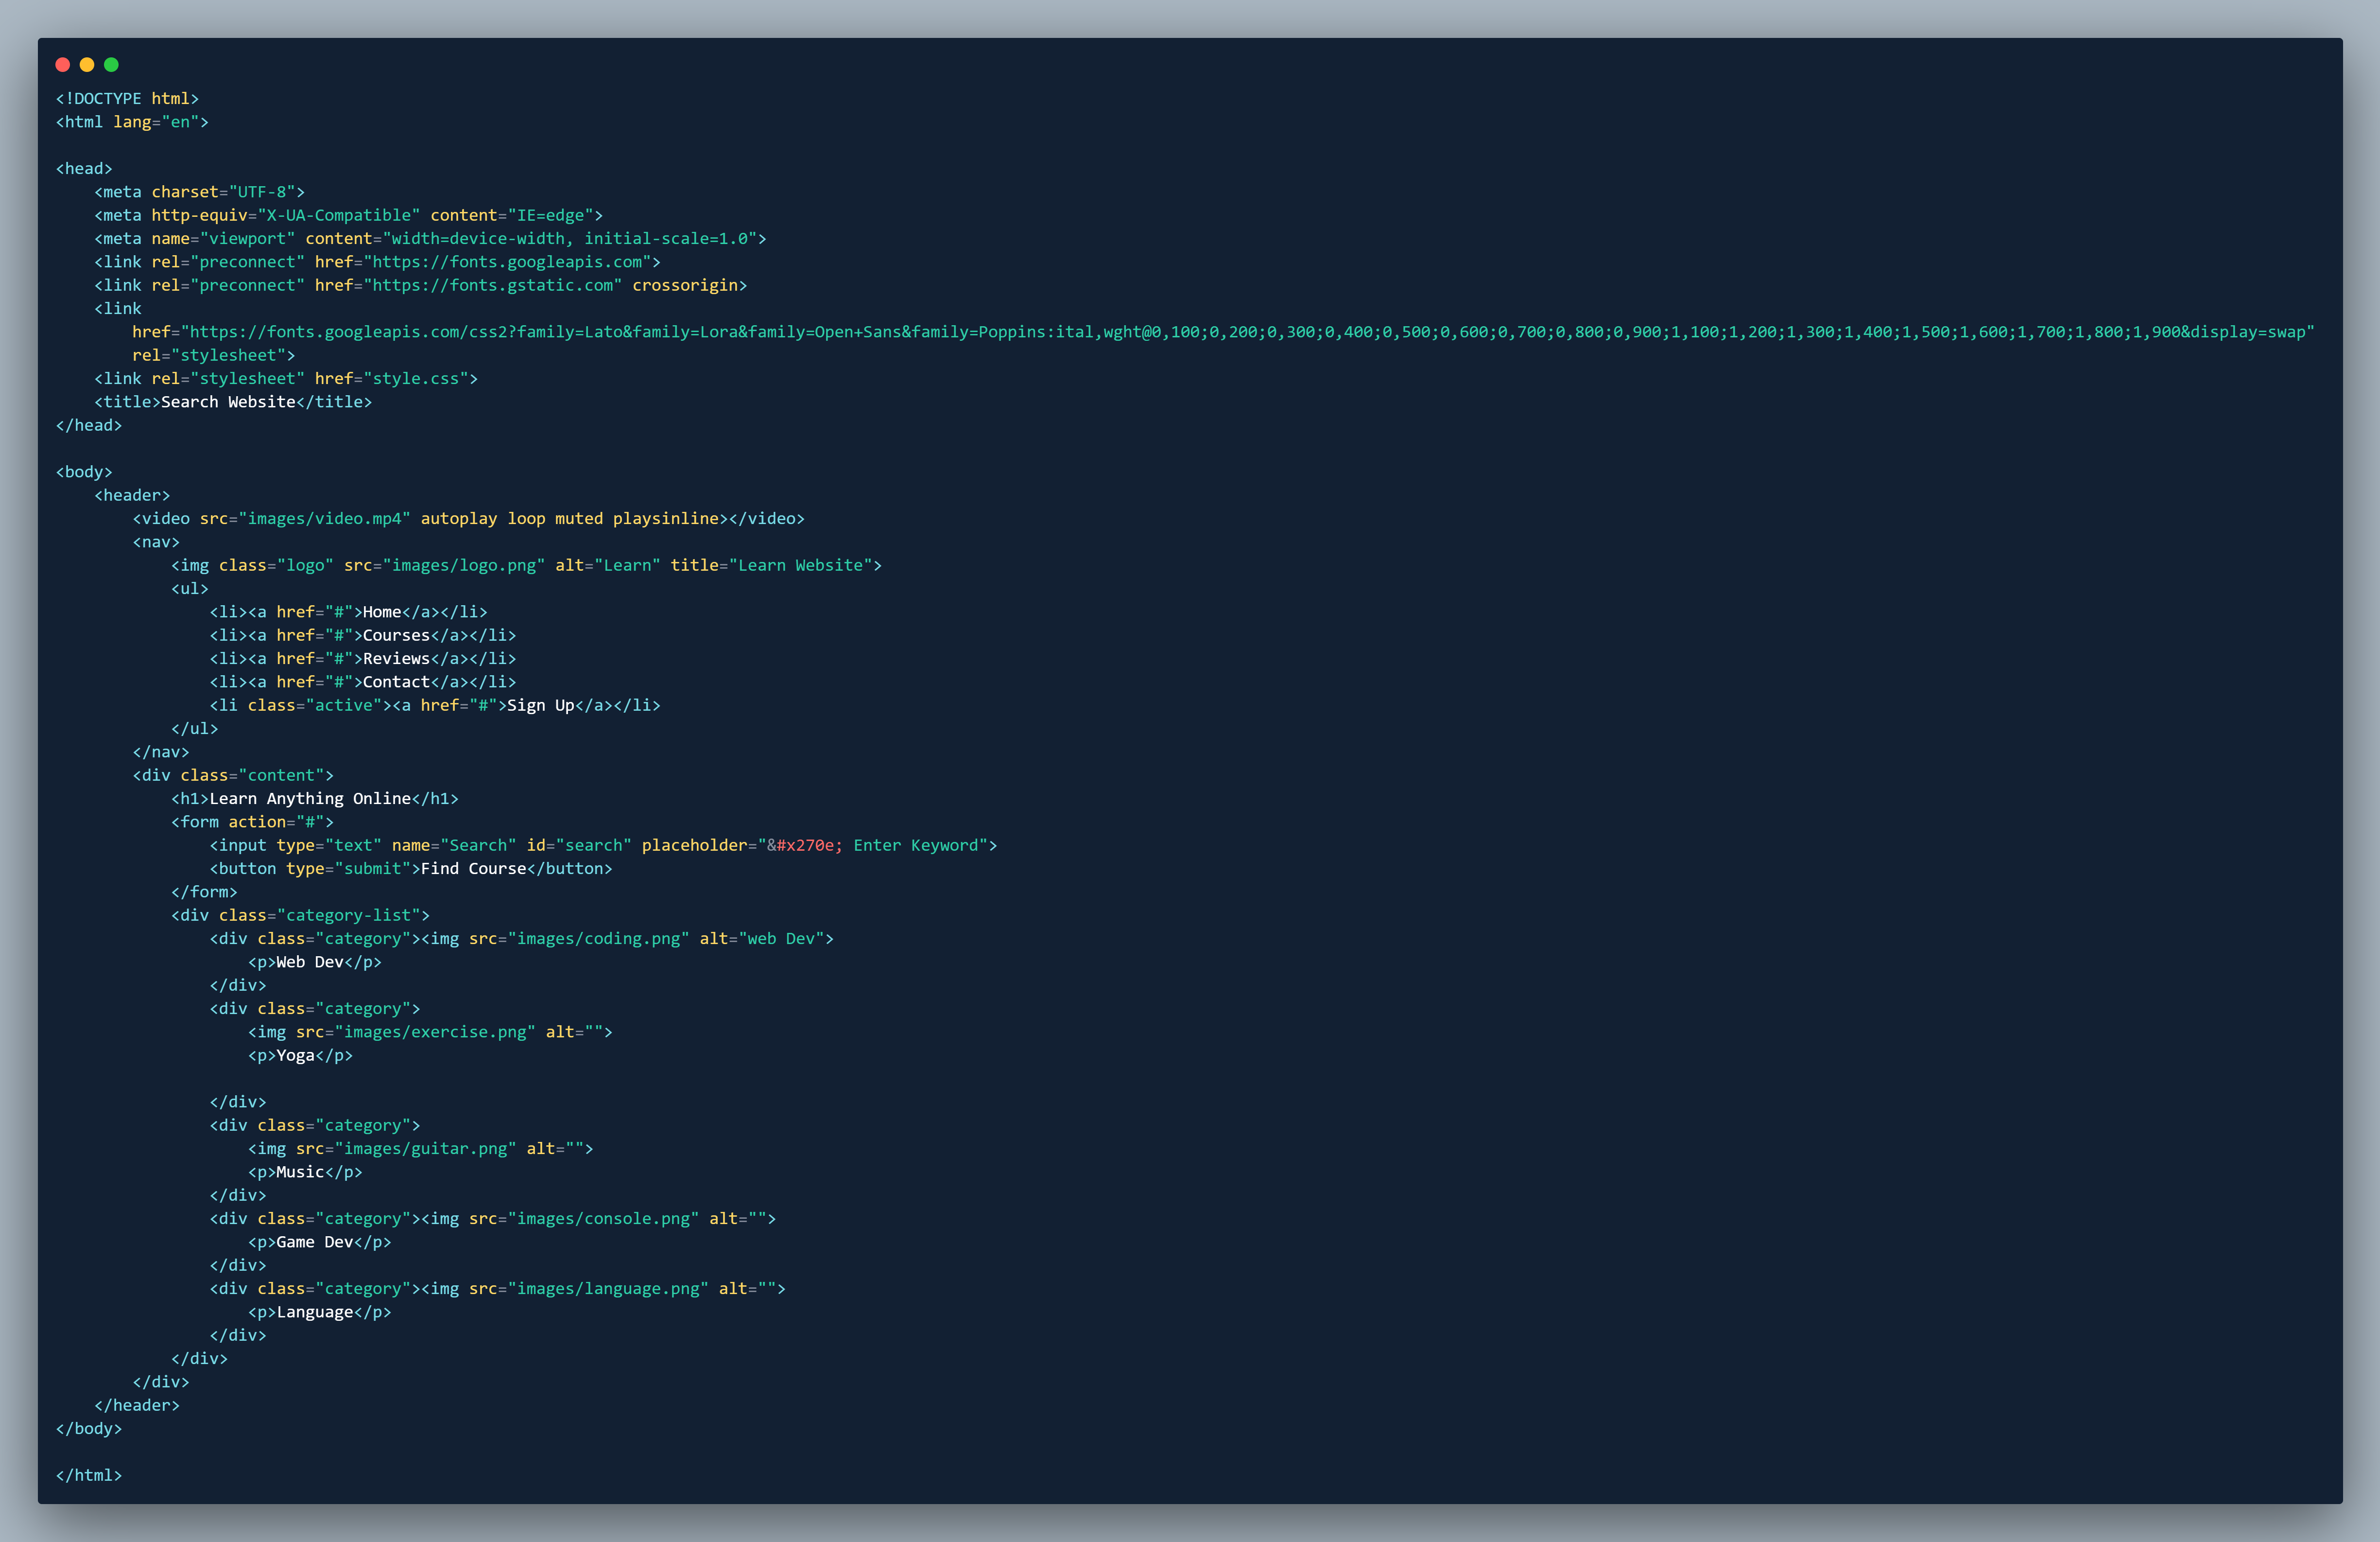Click the 'Game Dev' paragraph text
This screenshot has height=1542, width=2380.
point(315,1243)
